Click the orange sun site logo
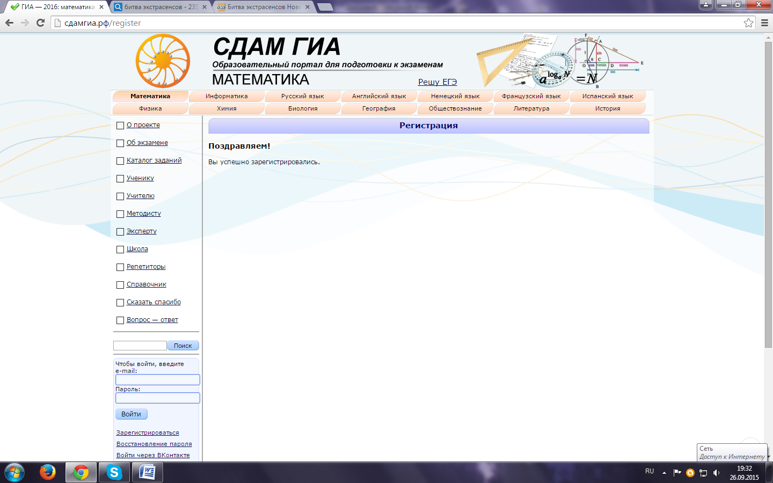 (x=163, y=61)
